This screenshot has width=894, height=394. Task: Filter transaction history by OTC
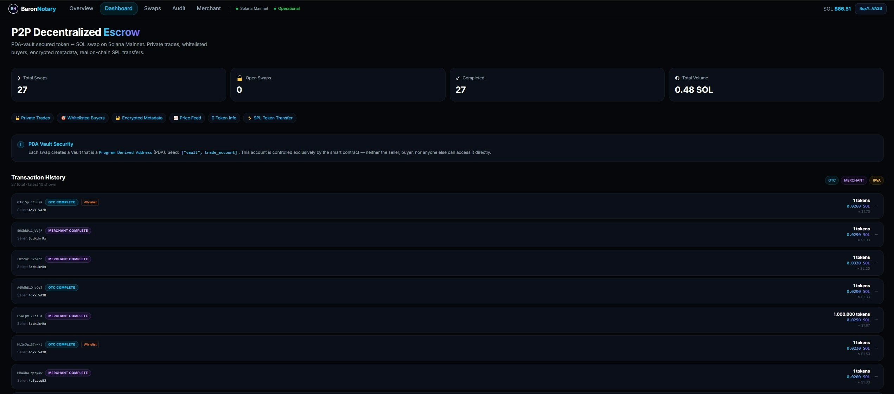pos(832,180)
